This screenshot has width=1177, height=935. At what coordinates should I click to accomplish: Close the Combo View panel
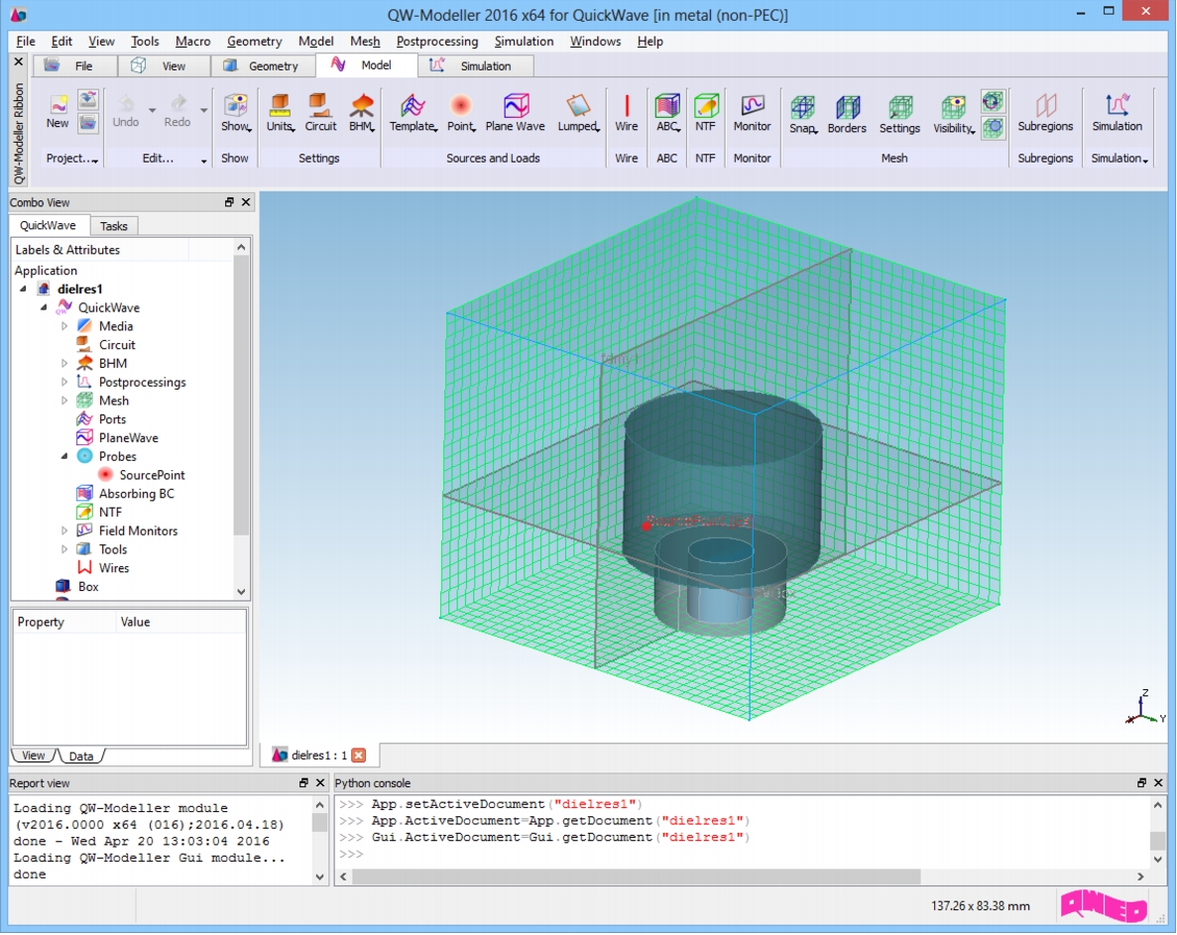246,202
